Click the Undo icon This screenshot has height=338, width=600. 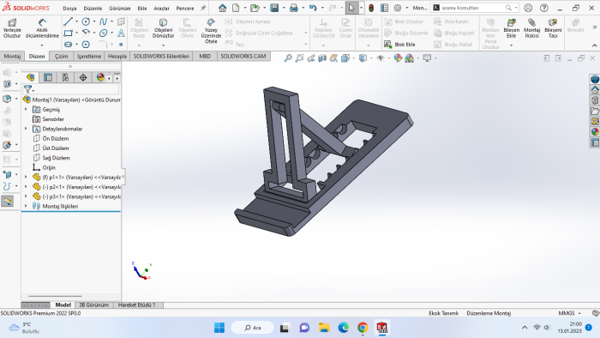click(313, 8)
